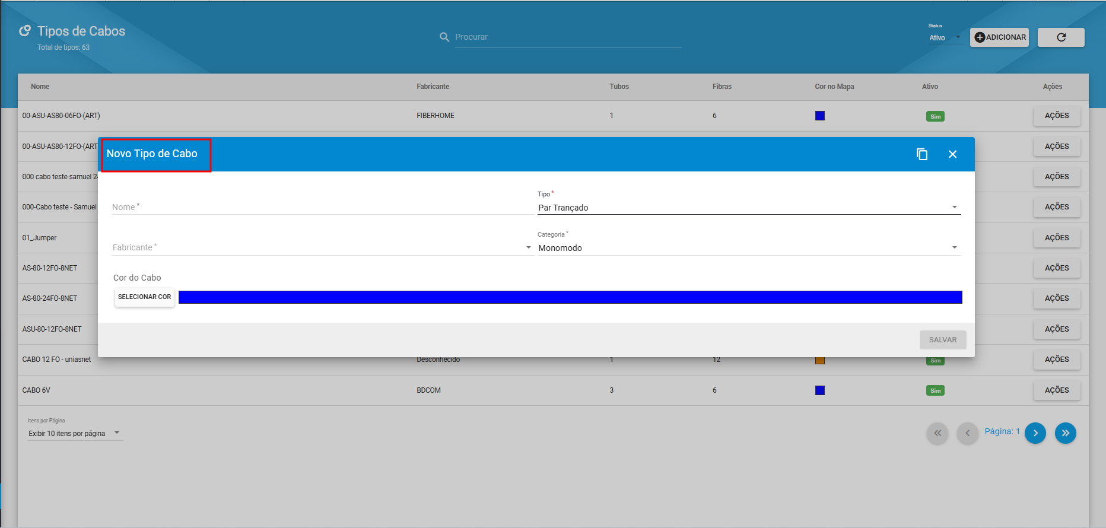Click AÇÕES for 000-Cabo teste - Samuel row
Screen dimensions: 1106x528
pyautogui.click(x=1057, y=207)
